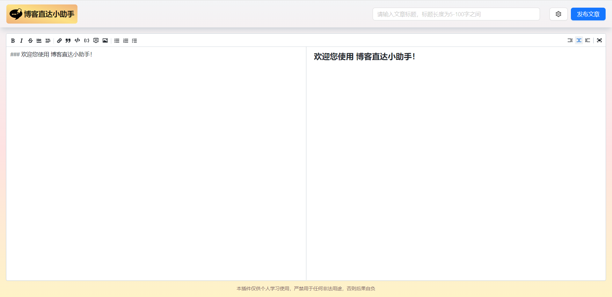Toggle bold formatting in the editor toolbar
The image size is (612, 297).
pyautogui.click(x=13, y=40)
